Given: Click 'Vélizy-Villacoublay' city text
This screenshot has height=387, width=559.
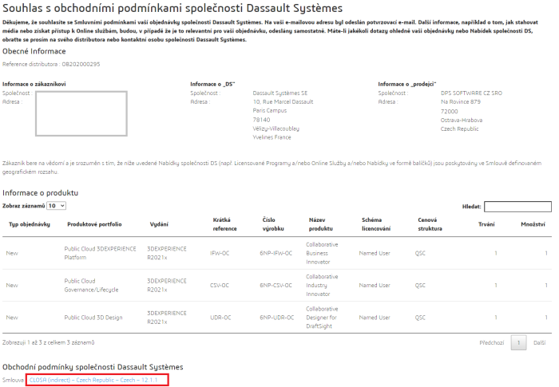Looking at the screenshot, I should (x=276, y=128).
